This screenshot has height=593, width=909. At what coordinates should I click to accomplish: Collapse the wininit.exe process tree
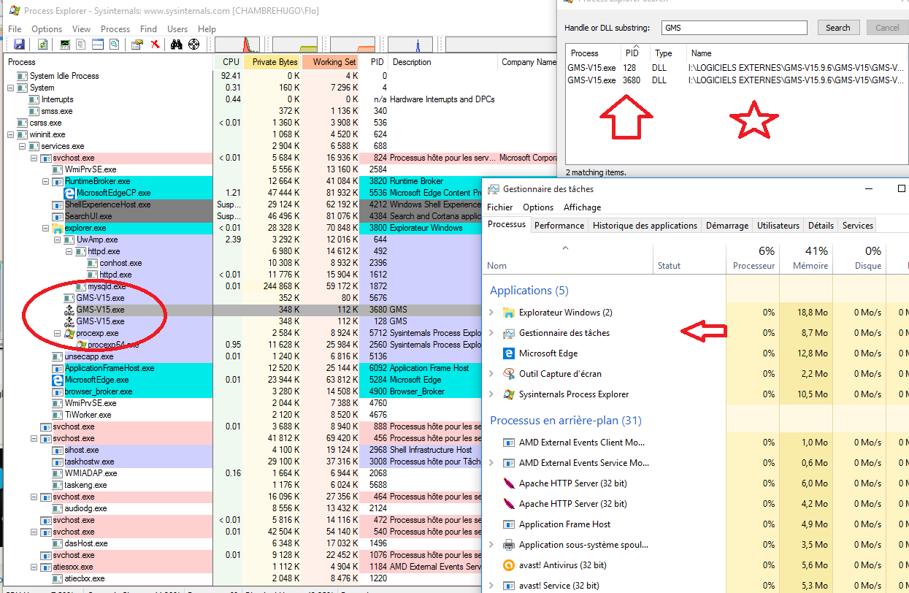pos(10,134)
